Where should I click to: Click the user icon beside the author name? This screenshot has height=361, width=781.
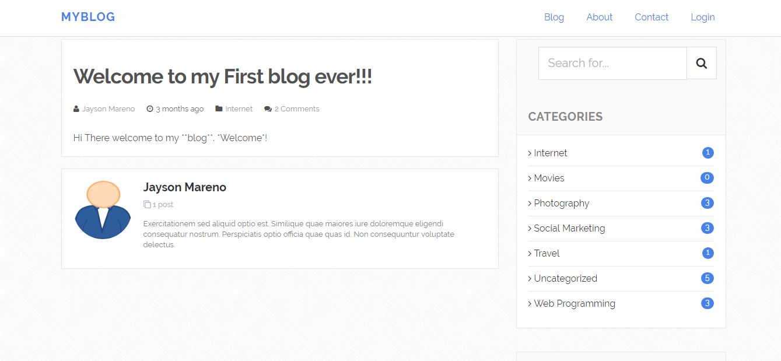[x=76, y=109]
